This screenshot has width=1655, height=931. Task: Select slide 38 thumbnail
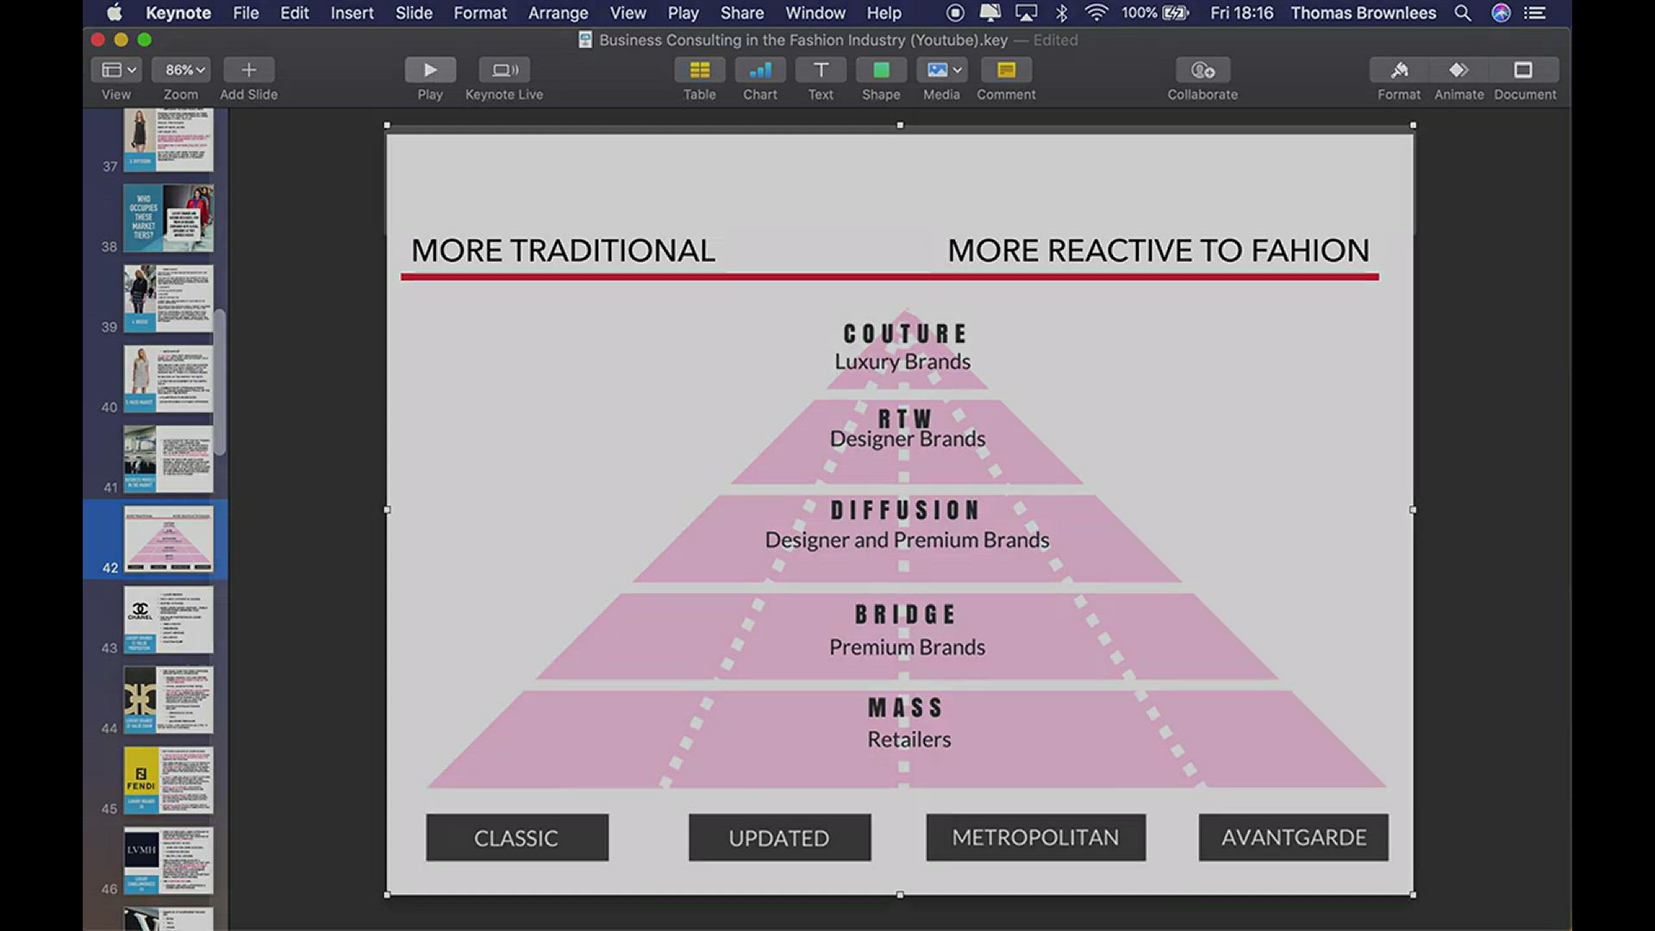click(x=168, y=218)
